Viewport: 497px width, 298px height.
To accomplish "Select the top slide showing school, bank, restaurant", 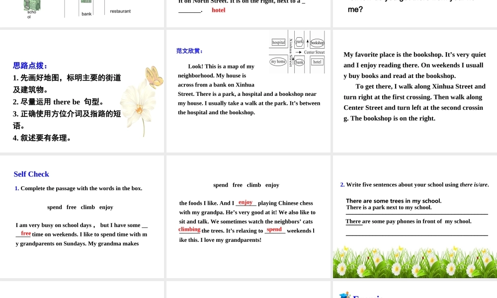I will (x=82, y=13).
